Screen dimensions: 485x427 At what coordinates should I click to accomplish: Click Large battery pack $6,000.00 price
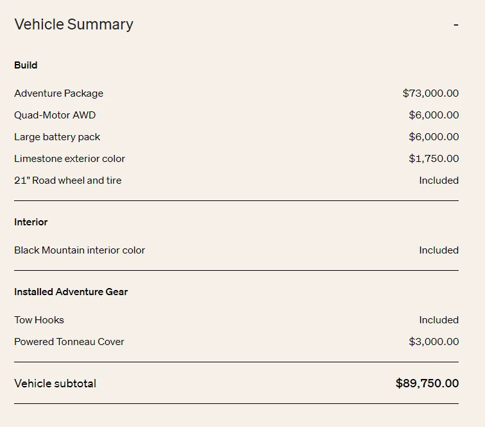coord(434,137)
